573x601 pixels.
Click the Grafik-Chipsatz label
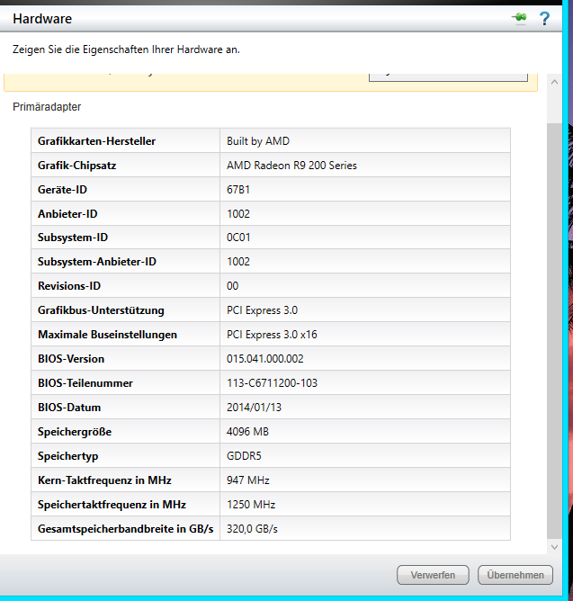coord(76,166)
